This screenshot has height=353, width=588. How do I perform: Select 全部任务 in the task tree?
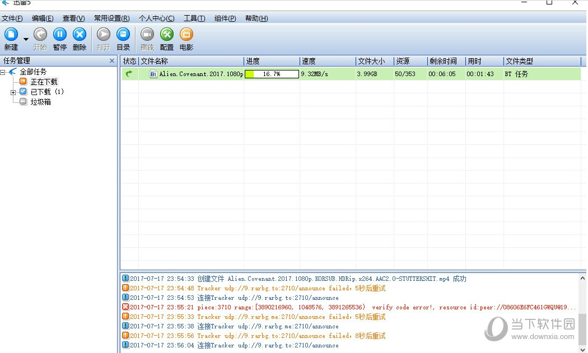[33, 72]
